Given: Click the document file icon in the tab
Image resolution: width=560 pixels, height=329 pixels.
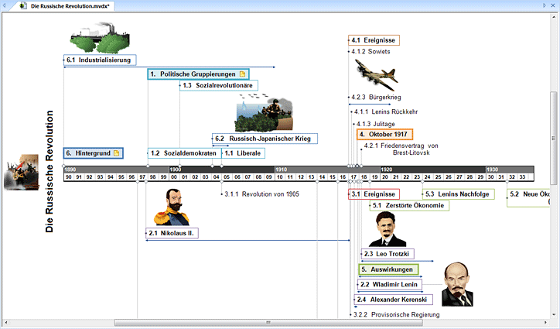Looking at the screenshot, I should 23,5.
